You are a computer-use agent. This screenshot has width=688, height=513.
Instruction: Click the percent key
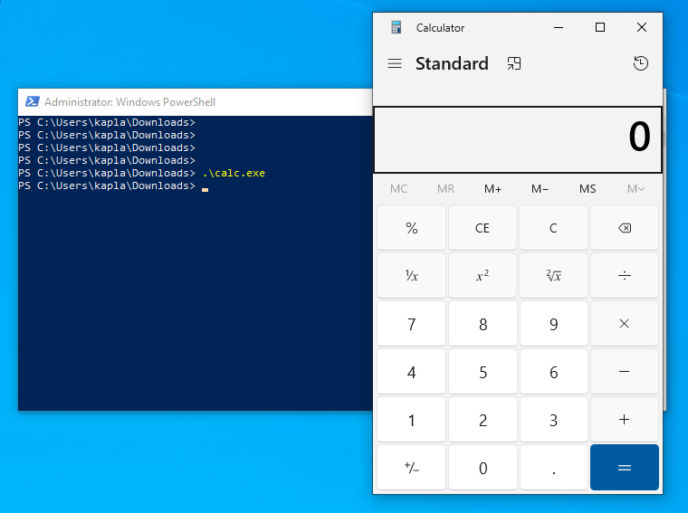pos(412,228)
